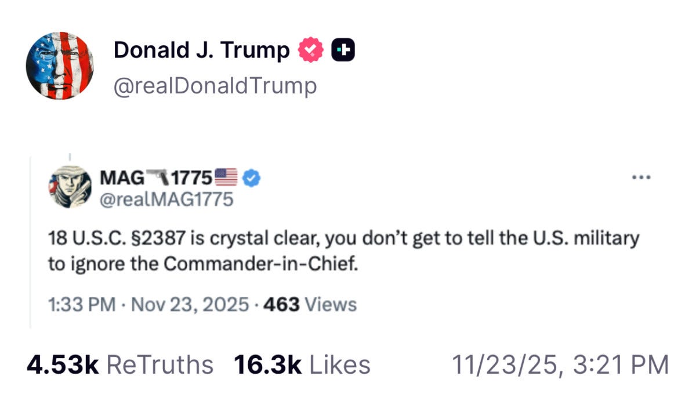Open the 16.3k Likes list

[300, 364]
